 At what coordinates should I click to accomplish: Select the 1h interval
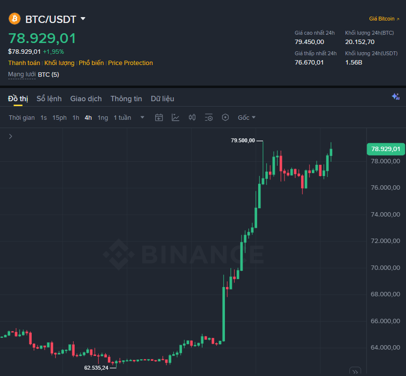(76, 118)
